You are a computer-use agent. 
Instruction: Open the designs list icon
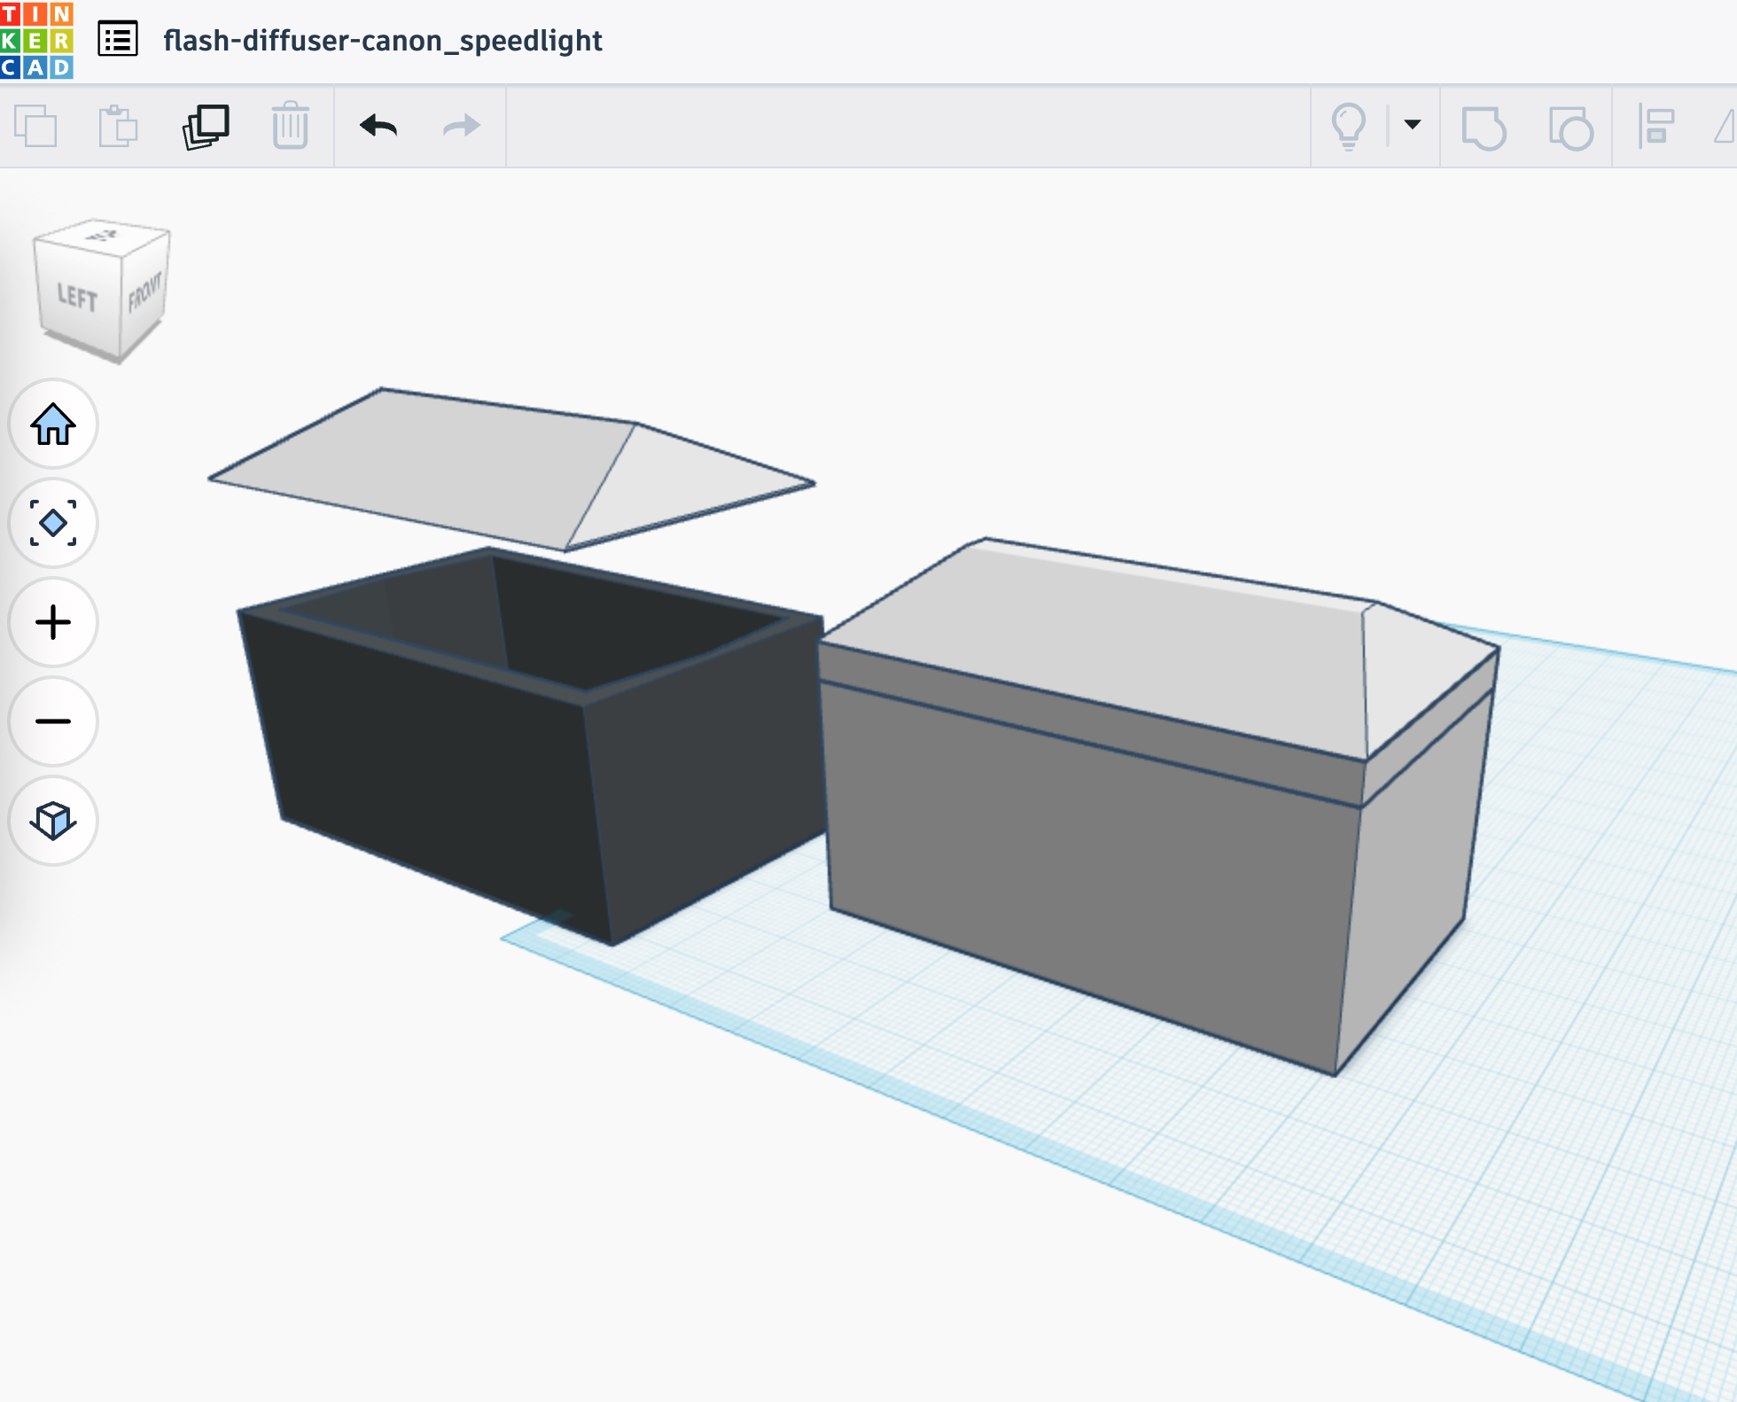click(118, 40)
